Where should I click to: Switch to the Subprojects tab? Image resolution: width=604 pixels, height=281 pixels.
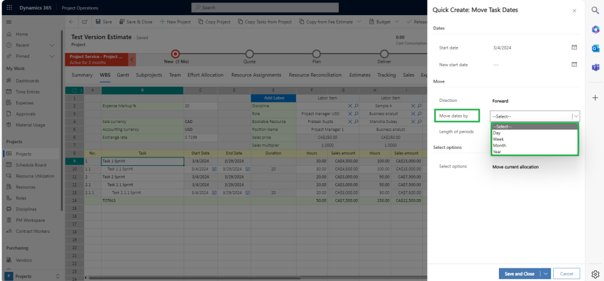pos(149,75)
